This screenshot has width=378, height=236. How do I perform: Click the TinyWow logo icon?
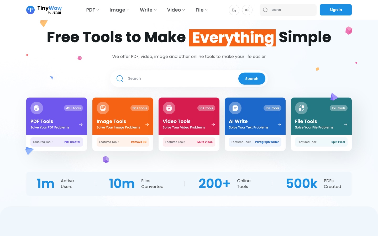[x=30, y=10]
